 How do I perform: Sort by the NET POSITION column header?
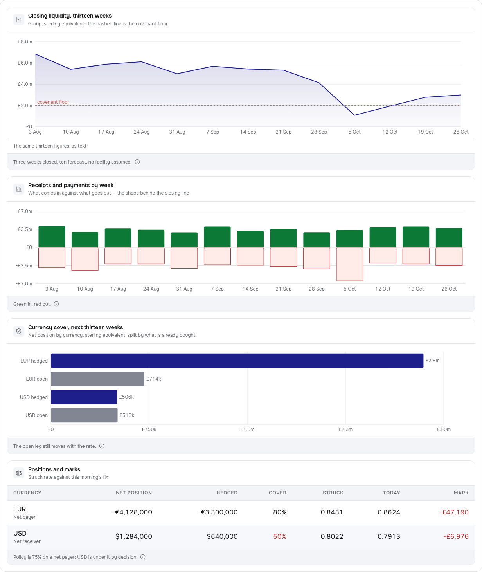(134, 493)
